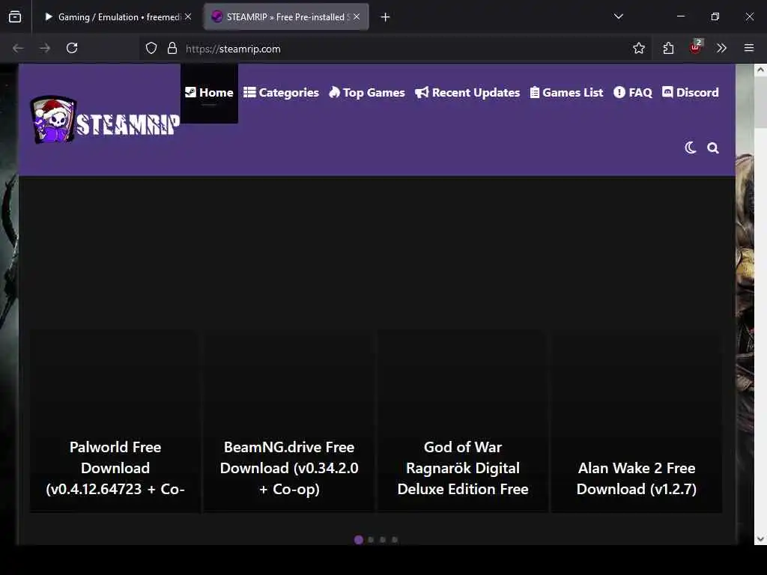
Task: Open the Firefox tab overview icon
Action: click(15, 17)
